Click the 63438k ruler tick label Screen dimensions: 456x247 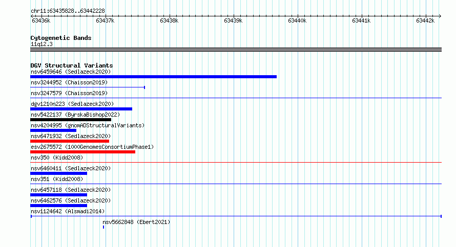[x=169, y=20]
